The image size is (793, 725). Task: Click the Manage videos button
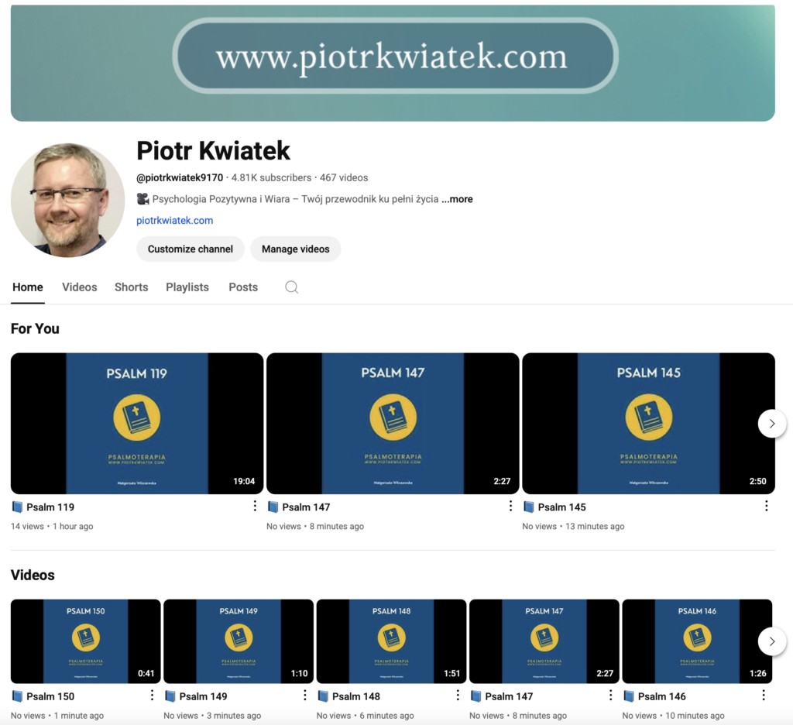coord(295,249)
